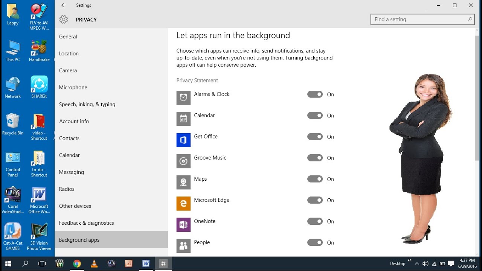Open Feedback & diagnostics section
This screenshot has width=482, height=271.
coord(111,223)
